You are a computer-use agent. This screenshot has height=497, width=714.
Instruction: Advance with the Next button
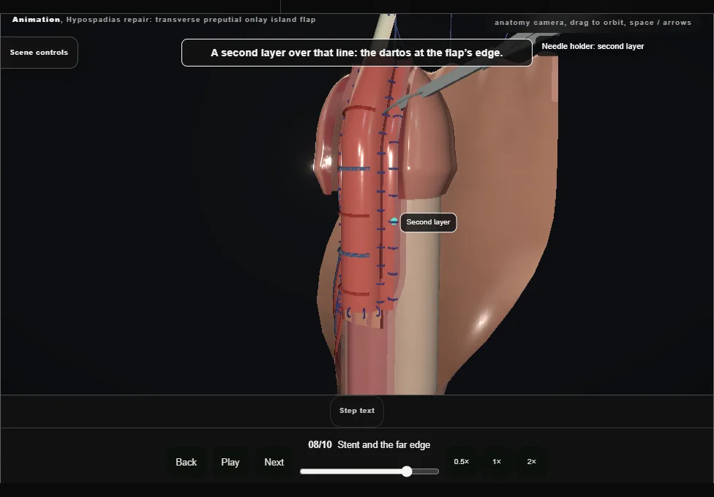click(274, 462)
